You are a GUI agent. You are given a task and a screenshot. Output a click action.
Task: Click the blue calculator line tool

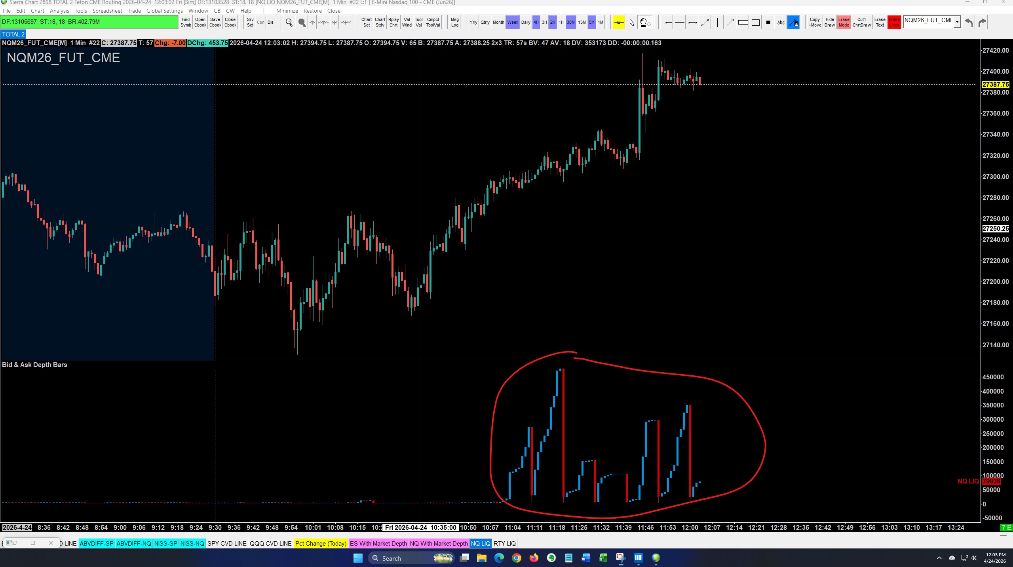point(793,23)
